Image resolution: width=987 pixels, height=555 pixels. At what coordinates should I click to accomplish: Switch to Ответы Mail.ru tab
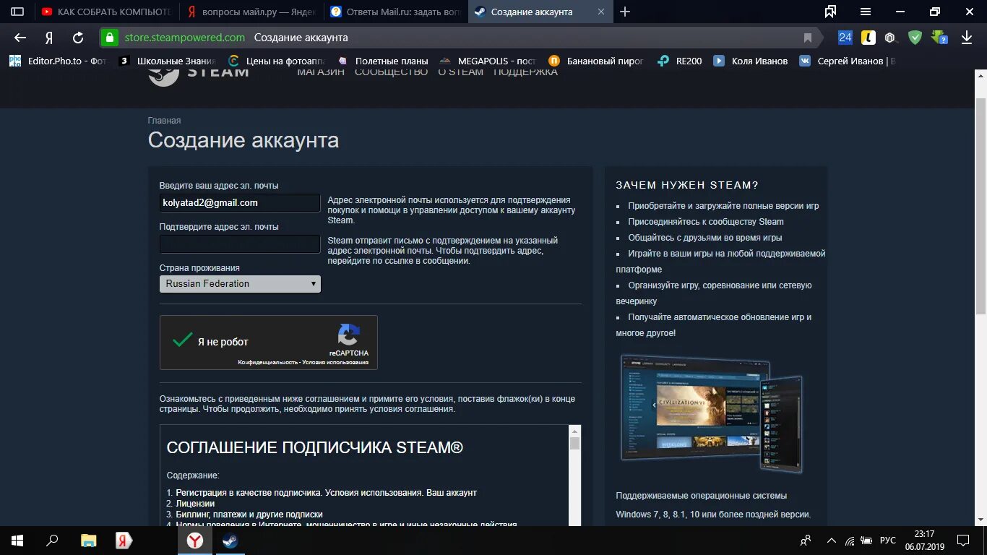point(395,12)
